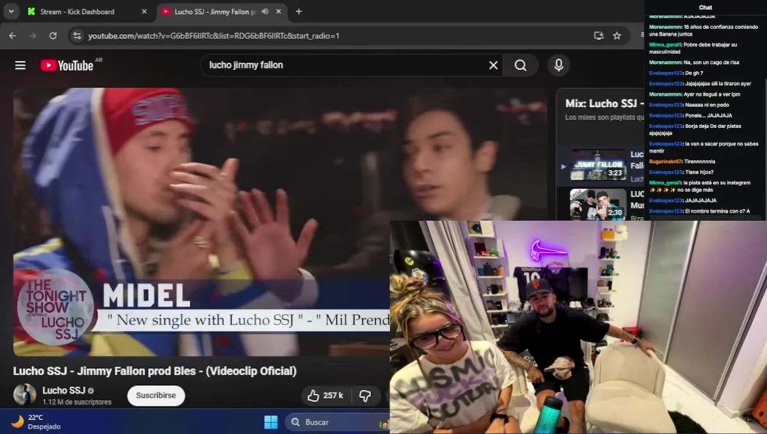Click the Suscribirse button
The image size is (767, 434).
click(x=156, y=395)
